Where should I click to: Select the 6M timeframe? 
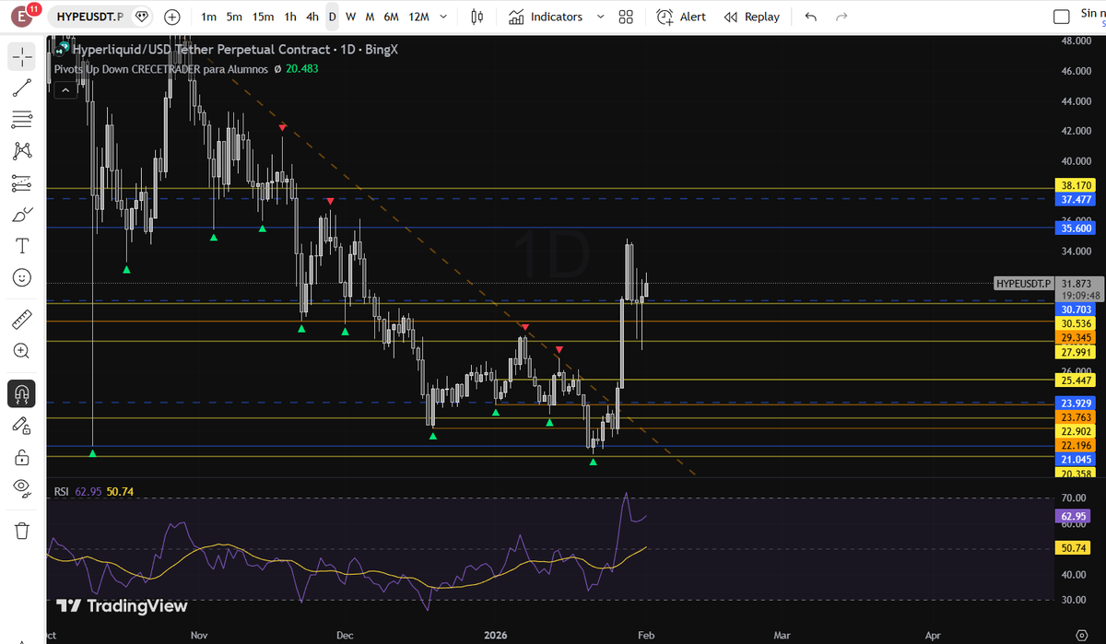coord(392,17)
